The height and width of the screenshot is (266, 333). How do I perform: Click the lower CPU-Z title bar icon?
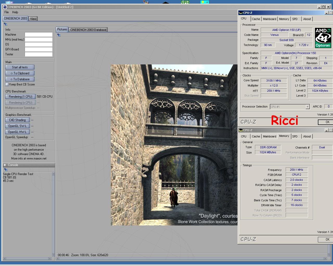coord(241,130)
